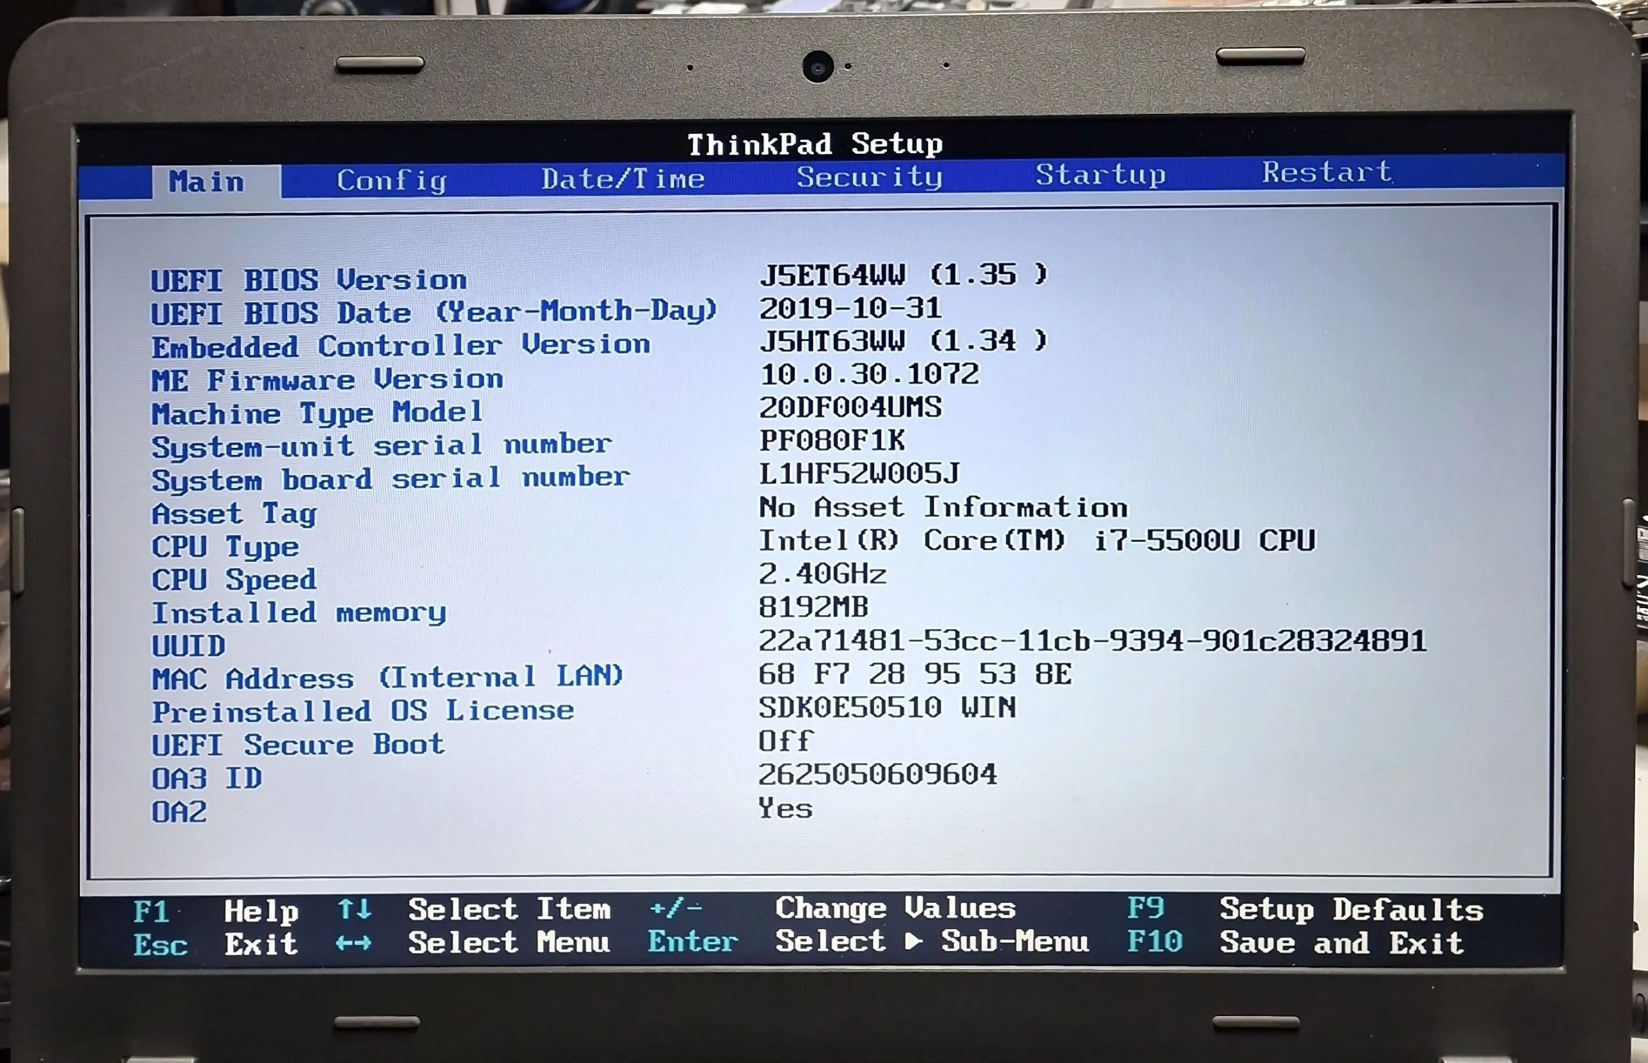Image resolution: width=1648 pixels, height=1063 pixels.
Task: Click Embedded Controller Version label
Action: 401,345
